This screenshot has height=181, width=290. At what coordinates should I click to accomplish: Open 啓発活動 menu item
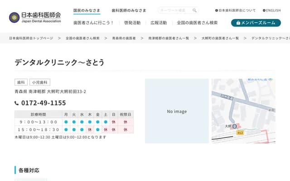tap(132, 23)
